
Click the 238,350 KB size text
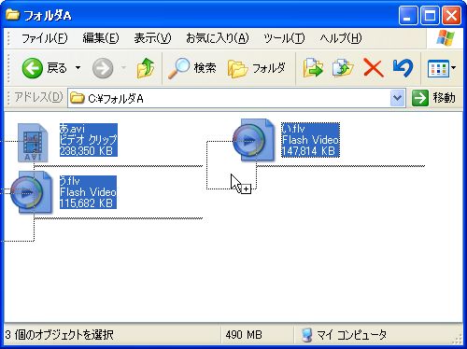(86, 151)
